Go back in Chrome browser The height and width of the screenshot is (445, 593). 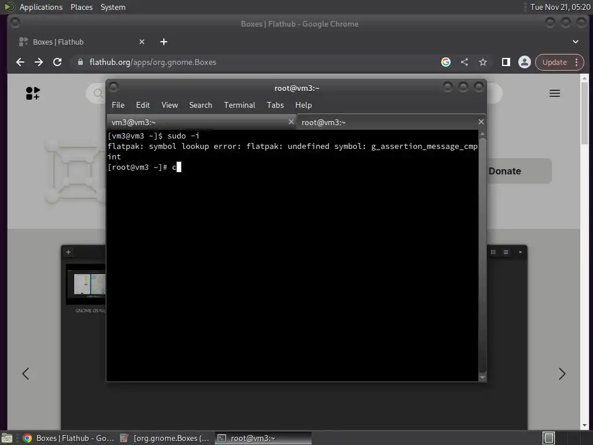pos(20,62)
